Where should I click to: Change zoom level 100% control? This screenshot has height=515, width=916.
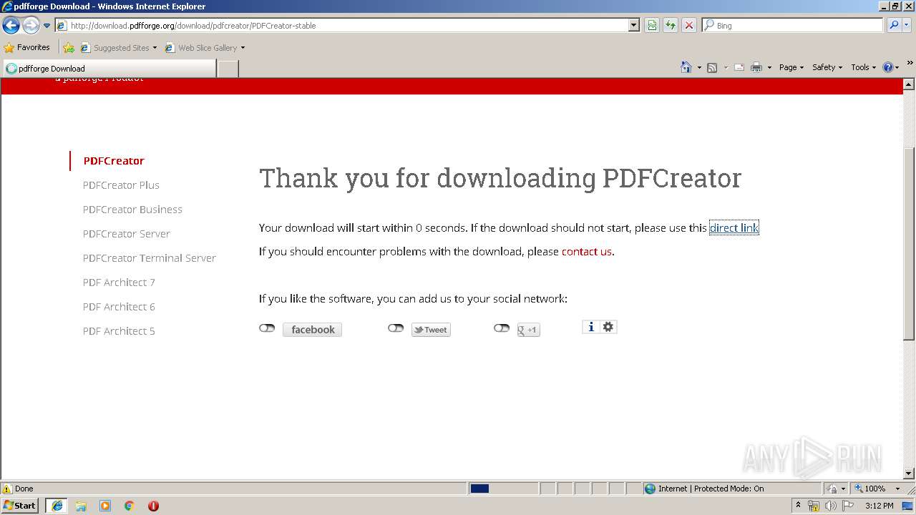[877, 489]
